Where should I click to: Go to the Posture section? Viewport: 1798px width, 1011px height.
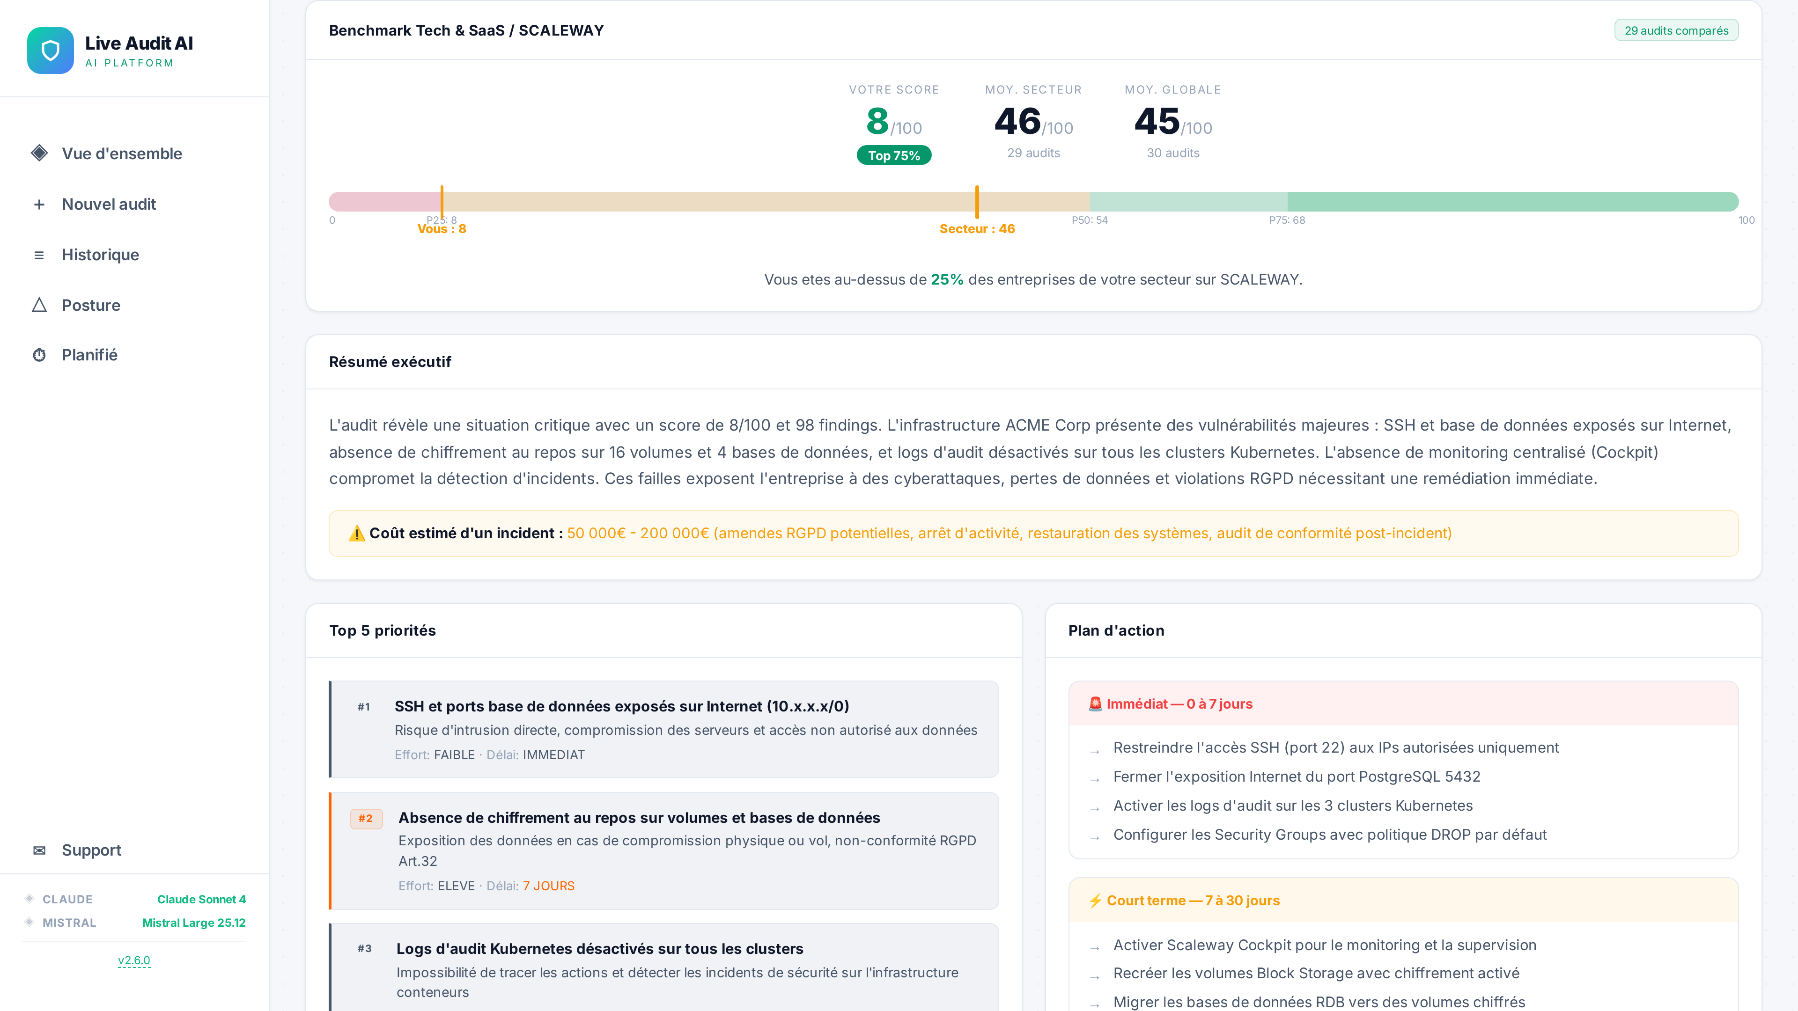coord(91,305)
